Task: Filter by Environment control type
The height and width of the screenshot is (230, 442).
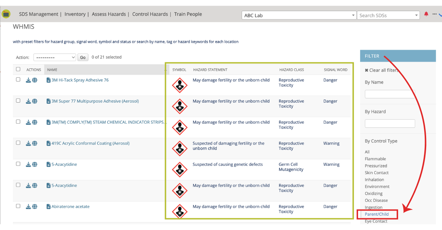Action: pyautogui.click(x=377, y=187)
